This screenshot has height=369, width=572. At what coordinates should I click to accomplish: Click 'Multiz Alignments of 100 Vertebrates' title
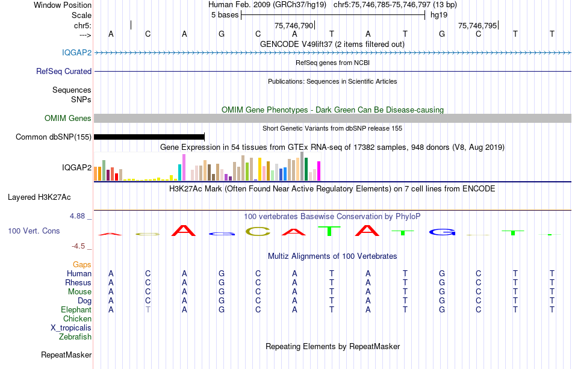pos(332,256)
